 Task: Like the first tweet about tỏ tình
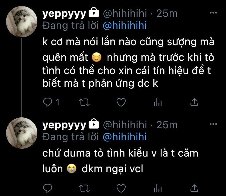[x=121, y=102]
